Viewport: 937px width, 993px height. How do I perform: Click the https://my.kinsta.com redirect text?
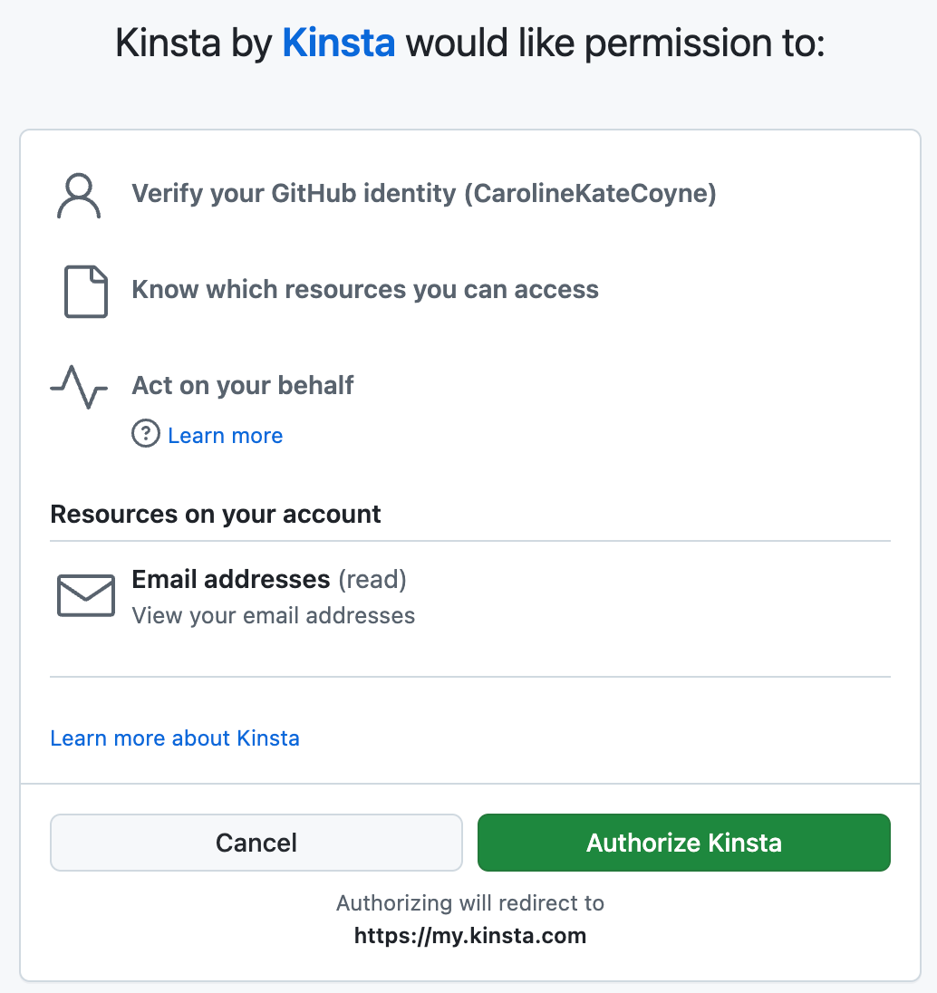pos(470,936)
